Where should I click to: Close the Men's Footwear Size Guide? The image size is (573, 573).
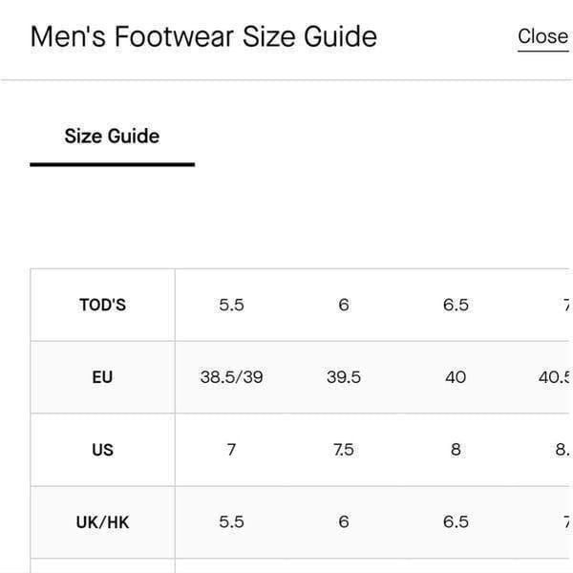click(x=542, y=36)
